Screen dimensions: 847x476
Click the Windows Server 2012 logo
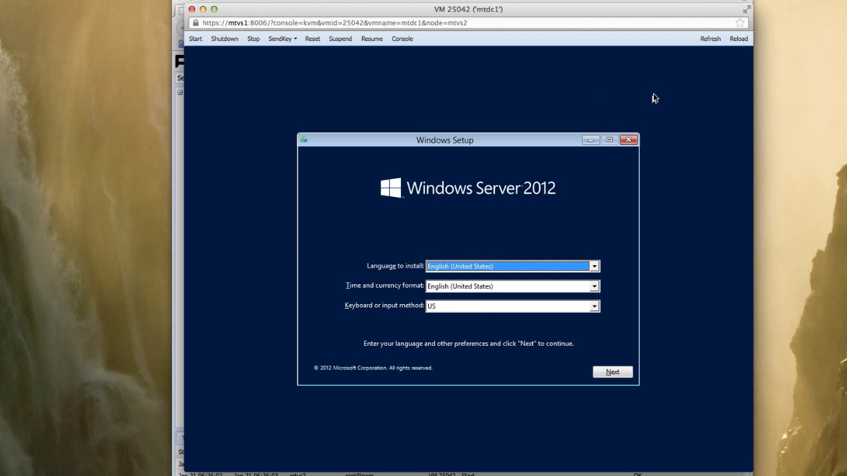point(468,188)
